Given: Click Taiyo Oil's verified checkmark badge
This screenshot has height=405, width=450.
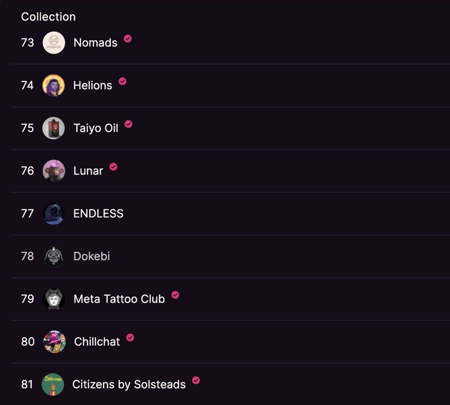Looking at the screenshot, I should point(128,124).
